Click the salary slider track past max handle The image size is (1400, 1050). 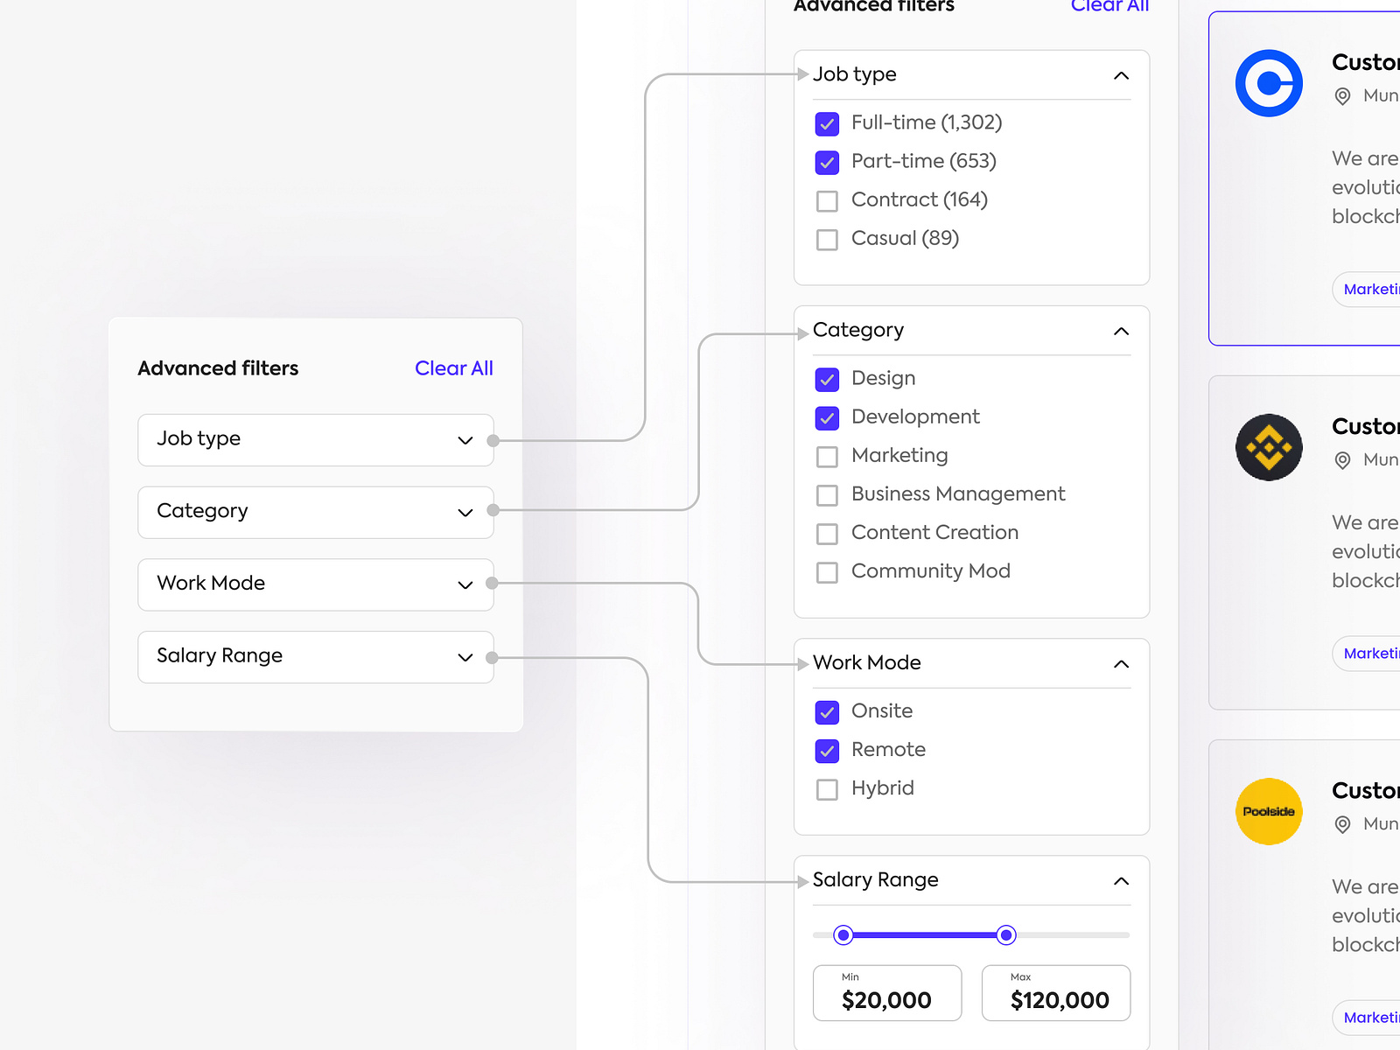tap(1073, 935)
